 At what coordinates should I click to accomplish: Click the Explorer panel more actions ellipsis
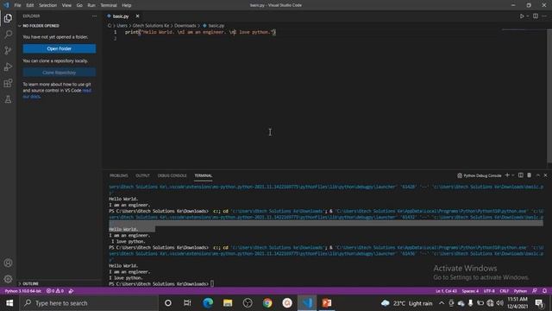[94, 16]
